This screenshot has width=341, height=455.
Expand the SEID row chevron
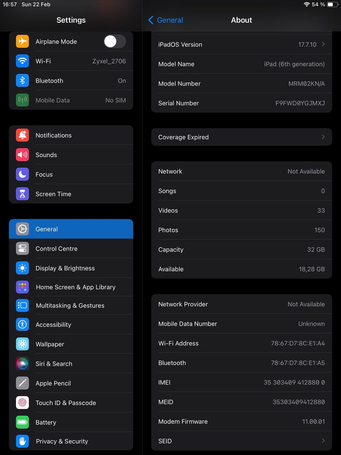323,441
